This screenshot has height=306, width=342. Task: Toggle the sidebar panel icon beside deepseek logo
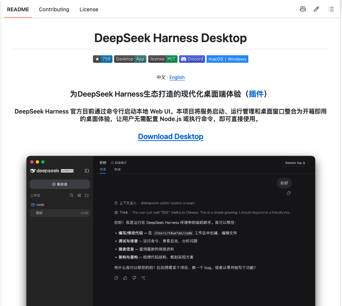click(87, 171)
